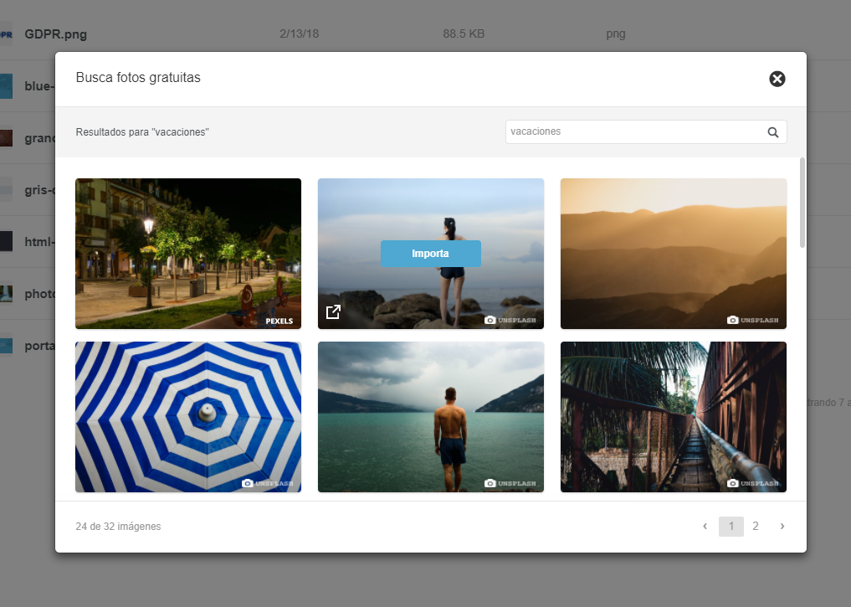851x607 pixels.
Task: Open external link icon on woman photo
Action: point(333,312)
